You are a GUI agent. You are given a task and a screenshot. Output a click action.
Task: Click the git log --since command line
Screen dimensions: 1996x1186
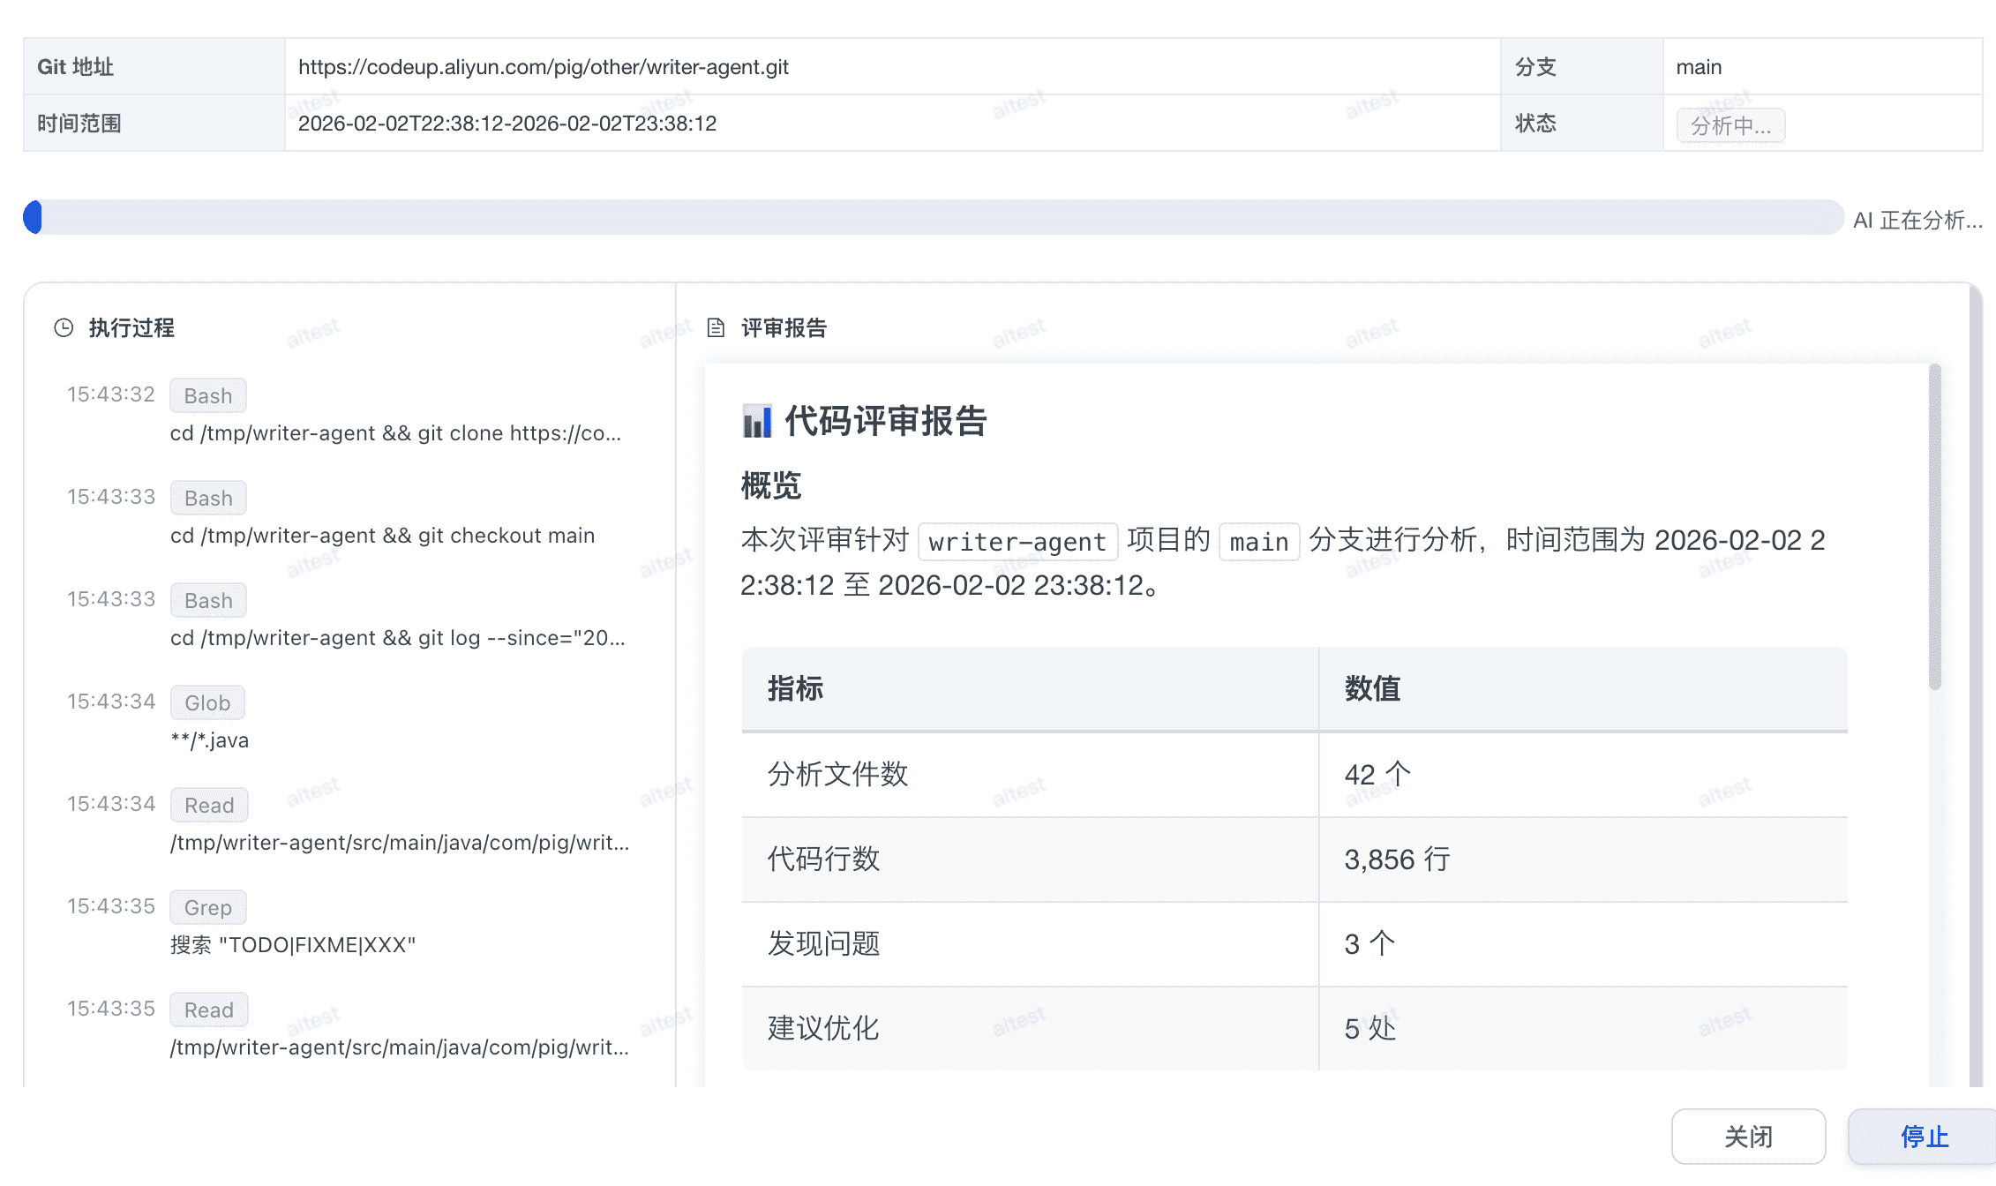pos(397,638)
